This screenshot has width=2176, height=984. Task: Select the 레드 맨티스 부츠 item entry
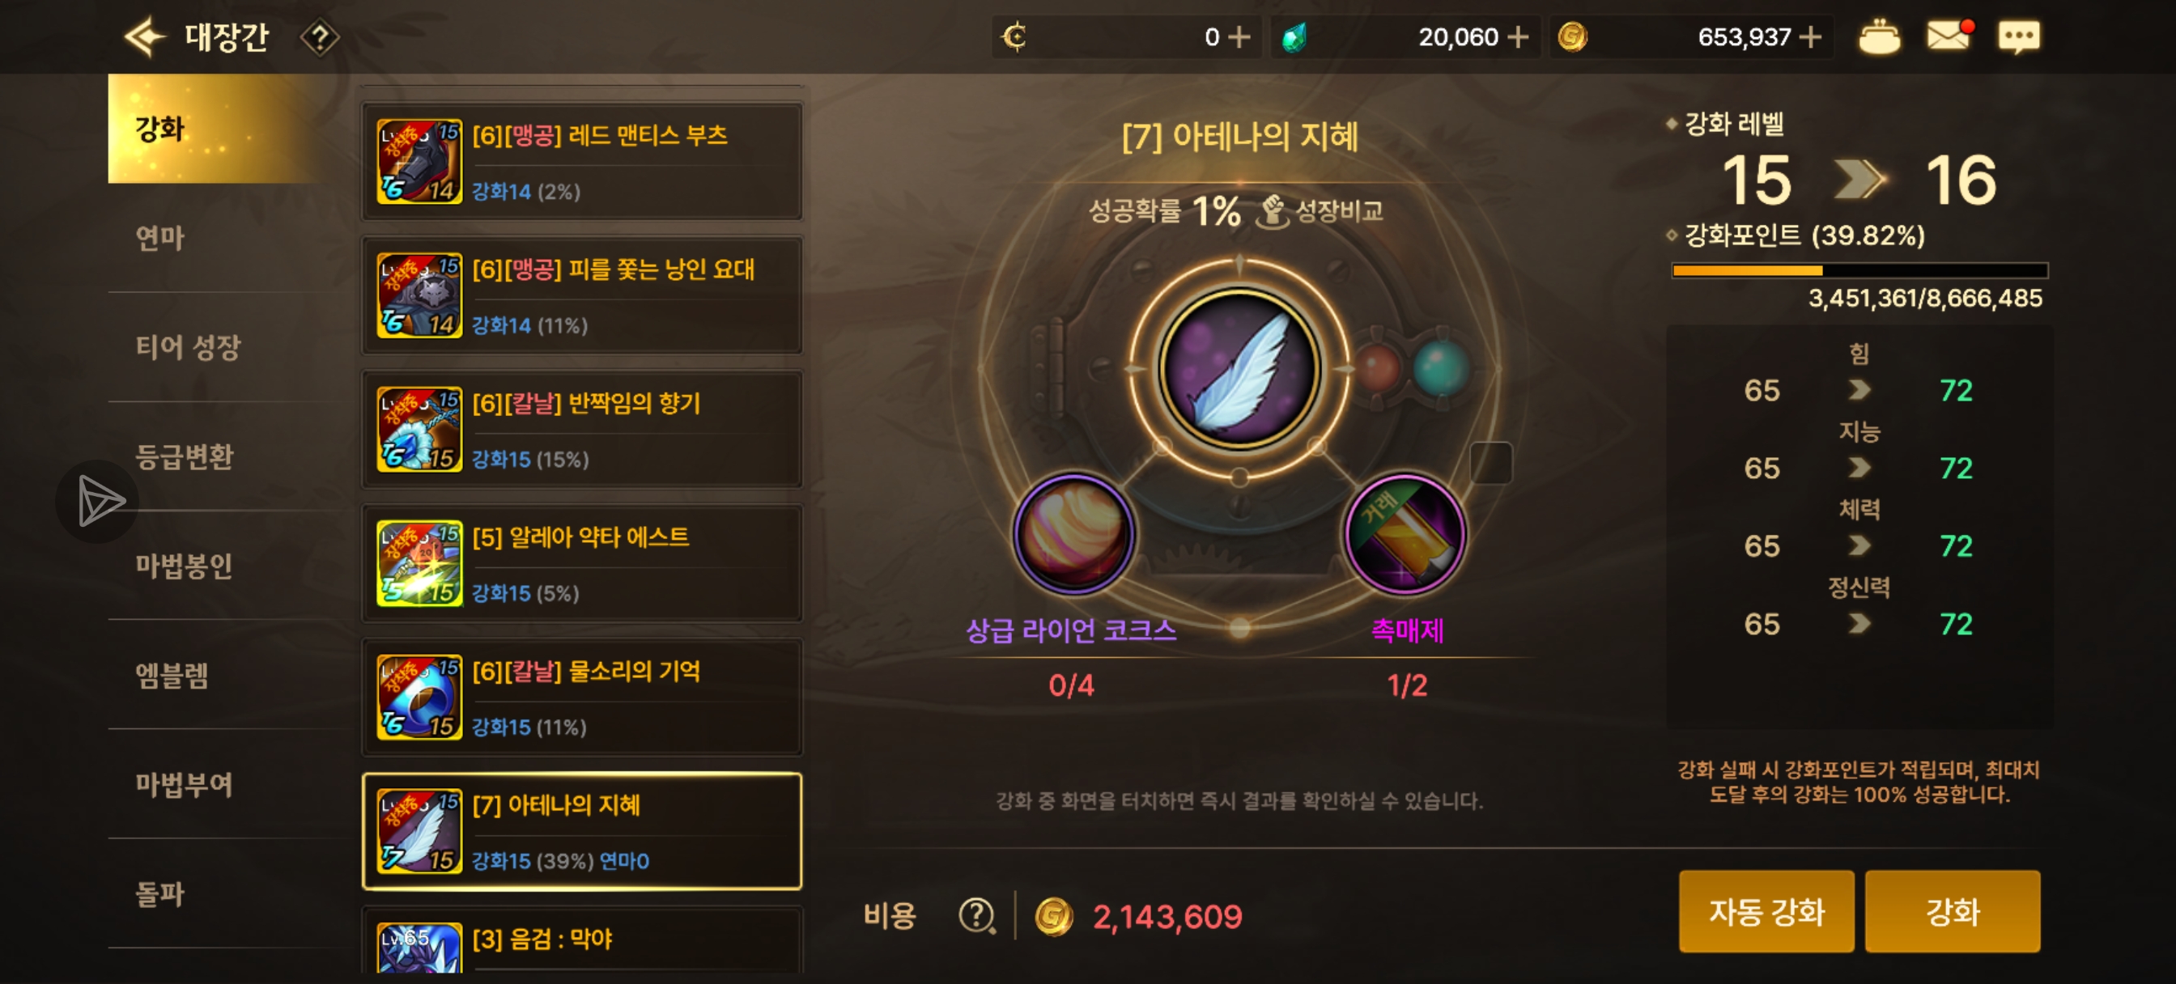(x=582, y=161)
